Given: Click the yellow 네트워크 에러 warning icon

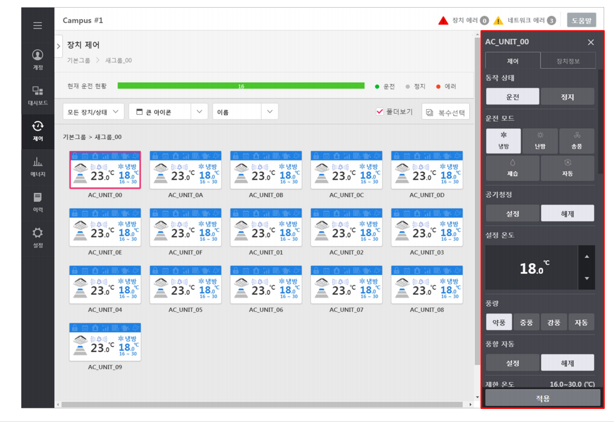Looking at the screenshot, I should click(x=498, y=21).
